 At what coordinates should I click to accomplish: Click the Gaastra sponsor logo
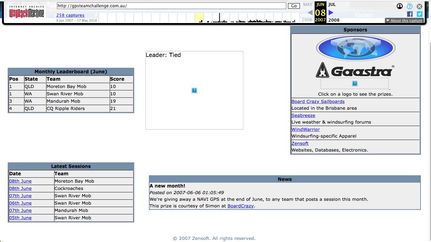coord(355,71)
